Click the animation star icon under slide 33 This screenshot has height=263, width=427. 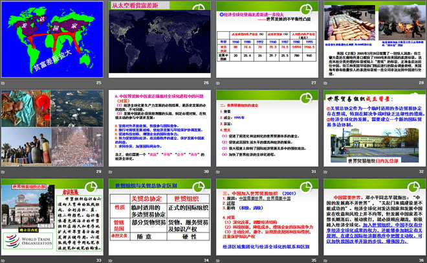click(x=3, y=260)
